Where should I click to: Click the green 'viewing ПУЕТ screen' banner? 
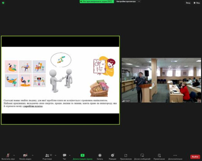click(97, 1)
